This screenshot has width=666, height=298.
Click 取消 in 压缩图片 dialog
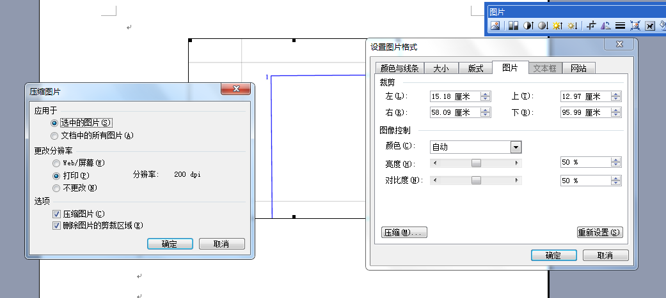[222, 244]
